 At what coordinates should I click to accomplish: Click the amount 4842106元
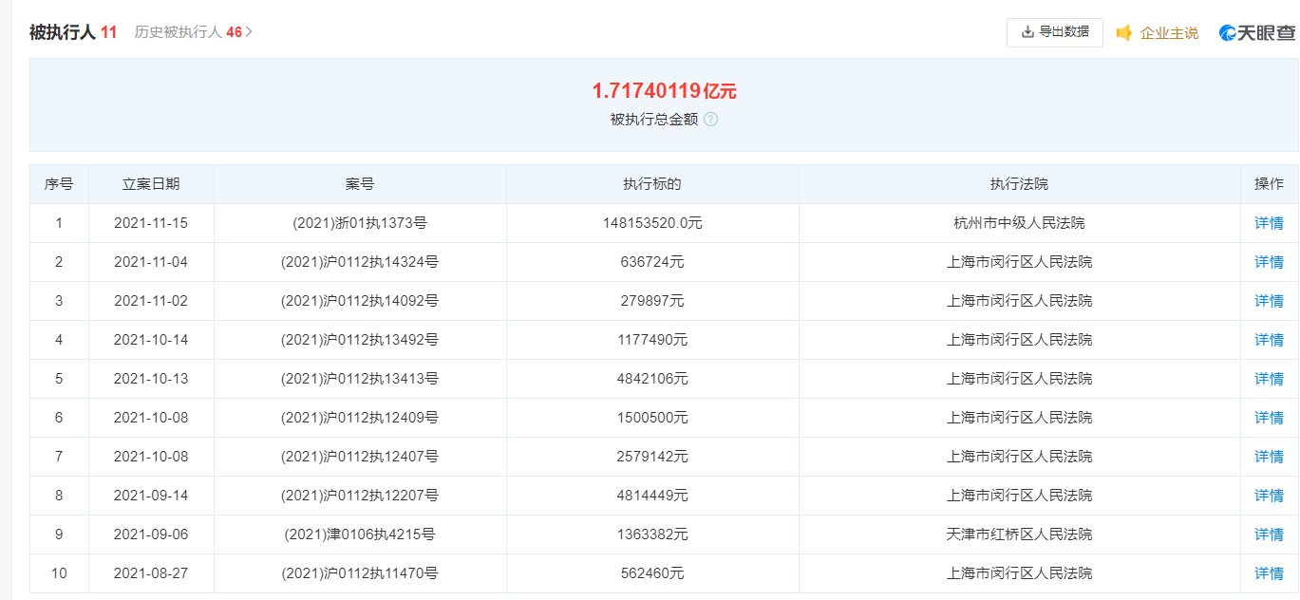[652, 379]
